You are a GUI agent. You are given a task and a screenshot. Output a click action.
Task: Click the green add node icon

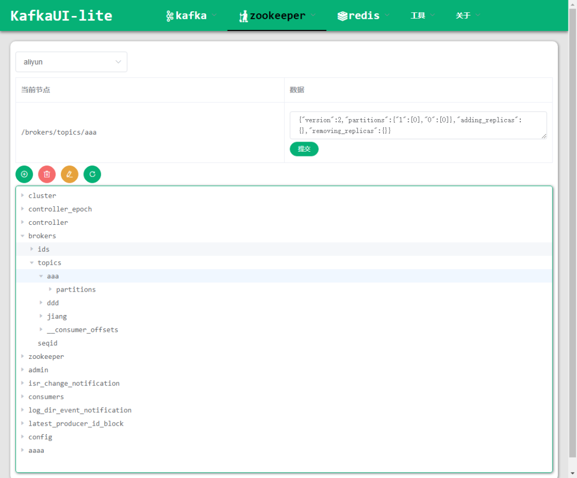(x=24, y=174)
